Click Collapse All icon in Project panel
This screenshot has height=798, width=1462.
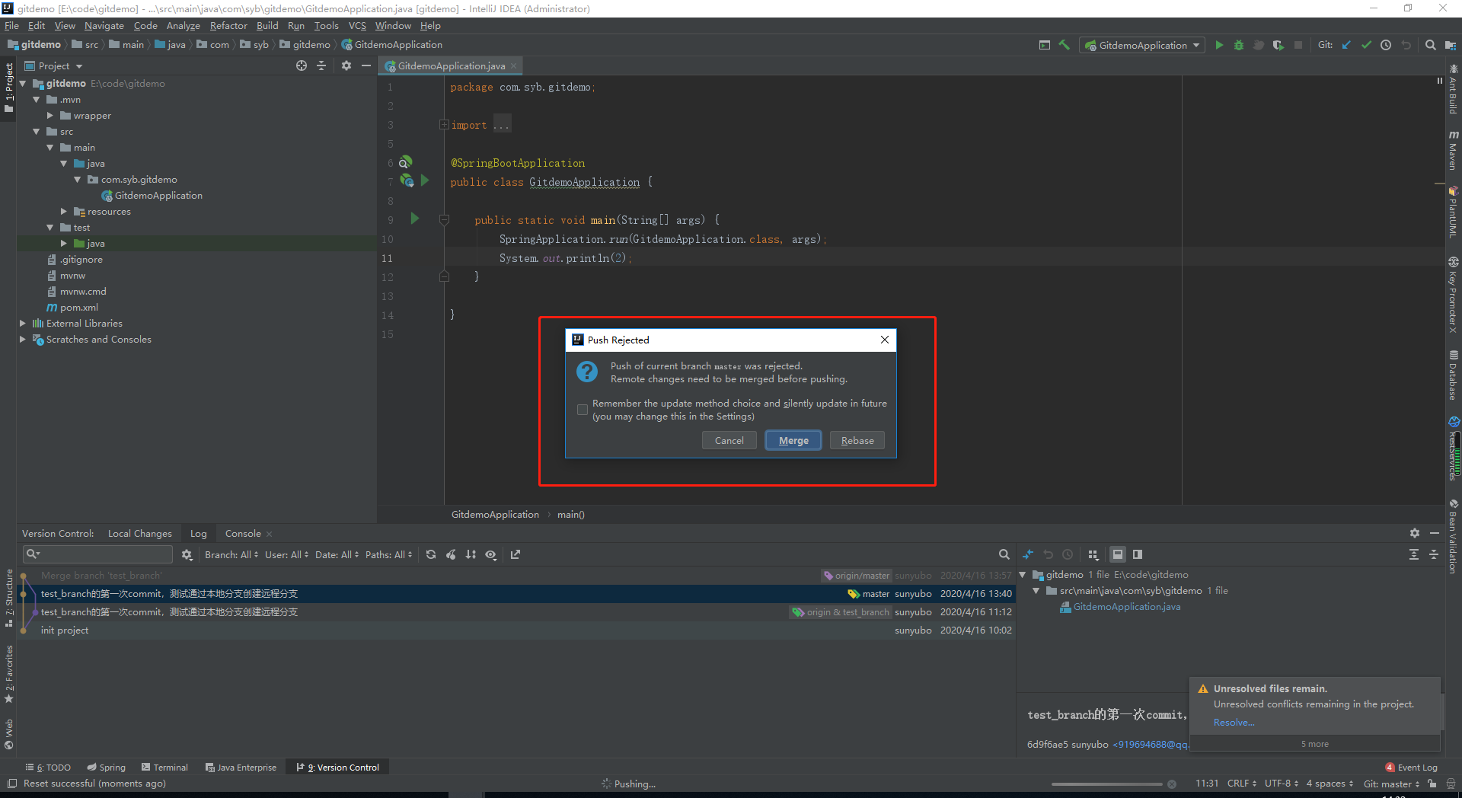(x=321, y=65)
